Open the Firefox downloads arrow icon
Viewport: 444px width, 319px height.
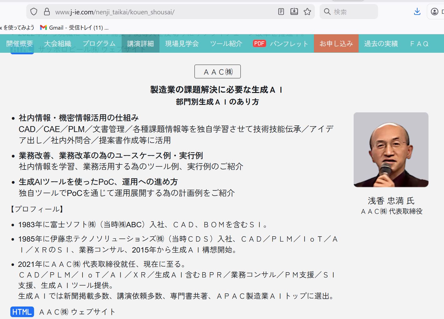point(417,12)
